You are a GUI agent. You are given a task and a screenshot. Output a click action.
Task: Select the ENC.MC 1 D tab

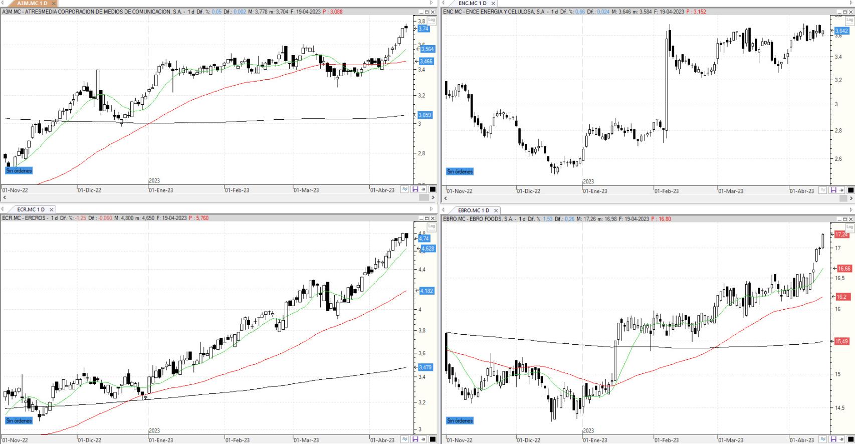tap(472, 4)
